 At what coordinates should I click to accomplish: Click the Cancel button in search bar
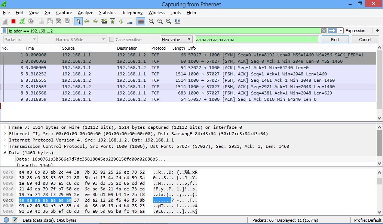coord(365,40)
